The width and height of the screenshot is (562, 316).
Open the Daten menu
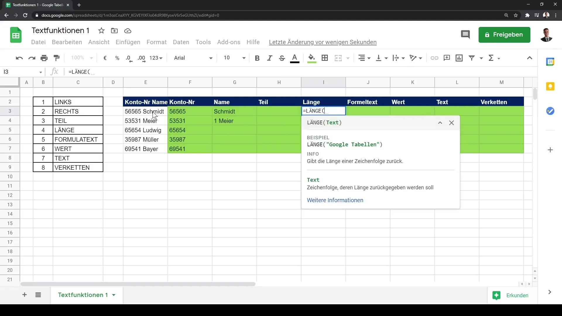181,42
